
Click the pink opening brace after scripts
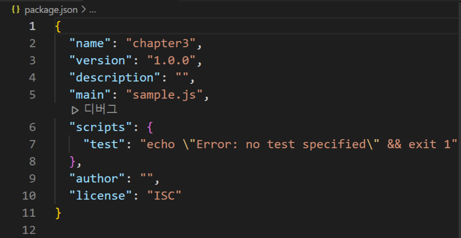[x=150, y=127]
